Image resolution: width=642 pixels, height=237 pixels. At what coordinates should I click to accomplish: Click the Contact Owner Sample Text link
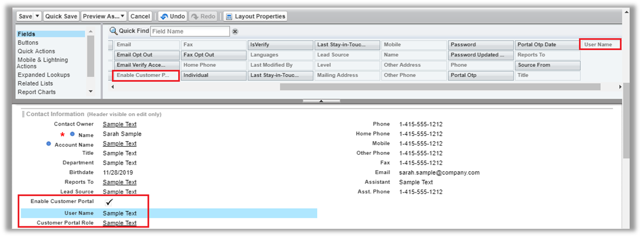tap(119, 124)
